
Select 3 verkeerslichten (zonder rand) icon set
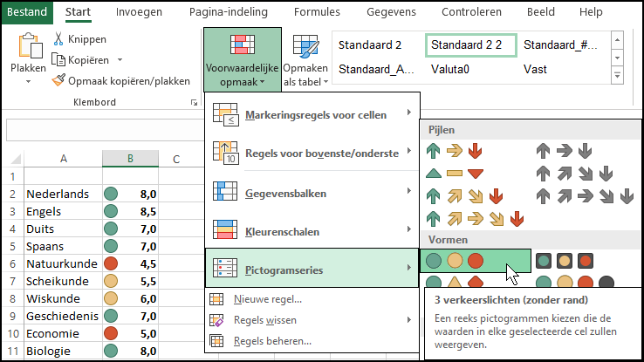click(x=455, y=260)
